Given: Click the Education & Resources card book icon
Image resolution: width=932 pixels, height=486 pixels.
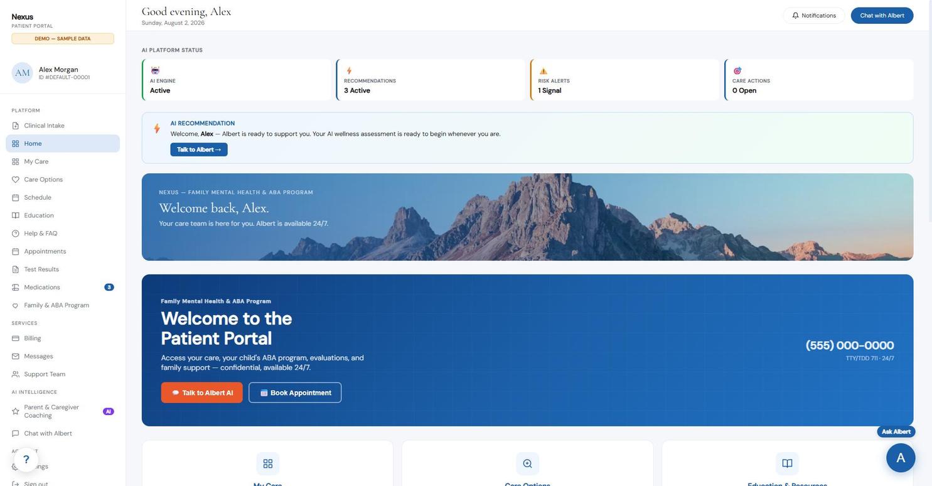Looking at the screenshot, I should coord(787,463).
